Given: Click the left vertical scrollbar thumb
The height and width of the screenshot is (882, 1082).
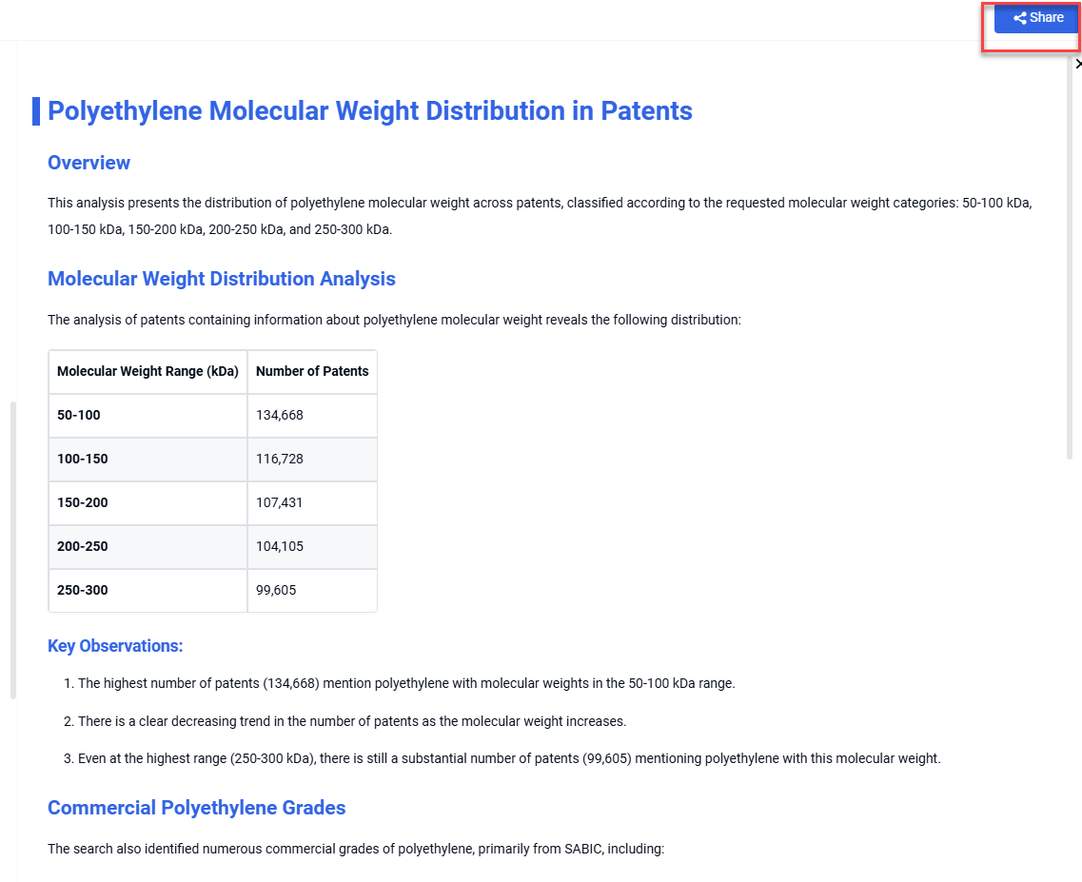Looking at the screenshot, I should coord(13,550).
